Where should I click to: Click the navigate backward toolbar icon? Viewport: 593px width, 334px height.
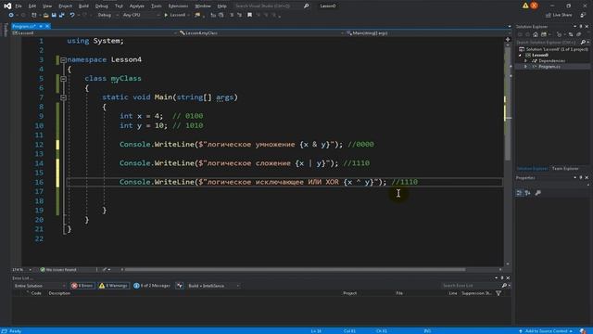[x=11, y=15]
